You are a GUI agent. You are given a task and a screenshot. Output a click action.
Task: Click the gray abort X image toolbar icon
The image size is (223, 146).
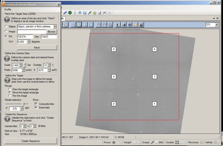click(66, 25)
